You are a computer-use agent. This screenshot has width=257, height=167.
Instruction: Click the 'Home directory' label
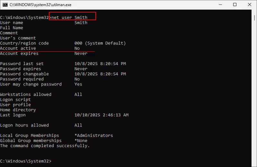pyautogui.click(x=18, y=110)
